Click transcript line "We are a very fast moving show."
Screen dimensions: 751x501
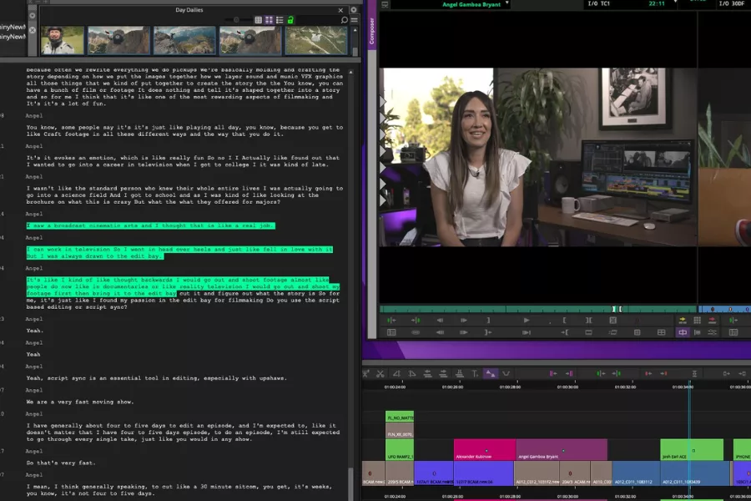click(80, 402)
